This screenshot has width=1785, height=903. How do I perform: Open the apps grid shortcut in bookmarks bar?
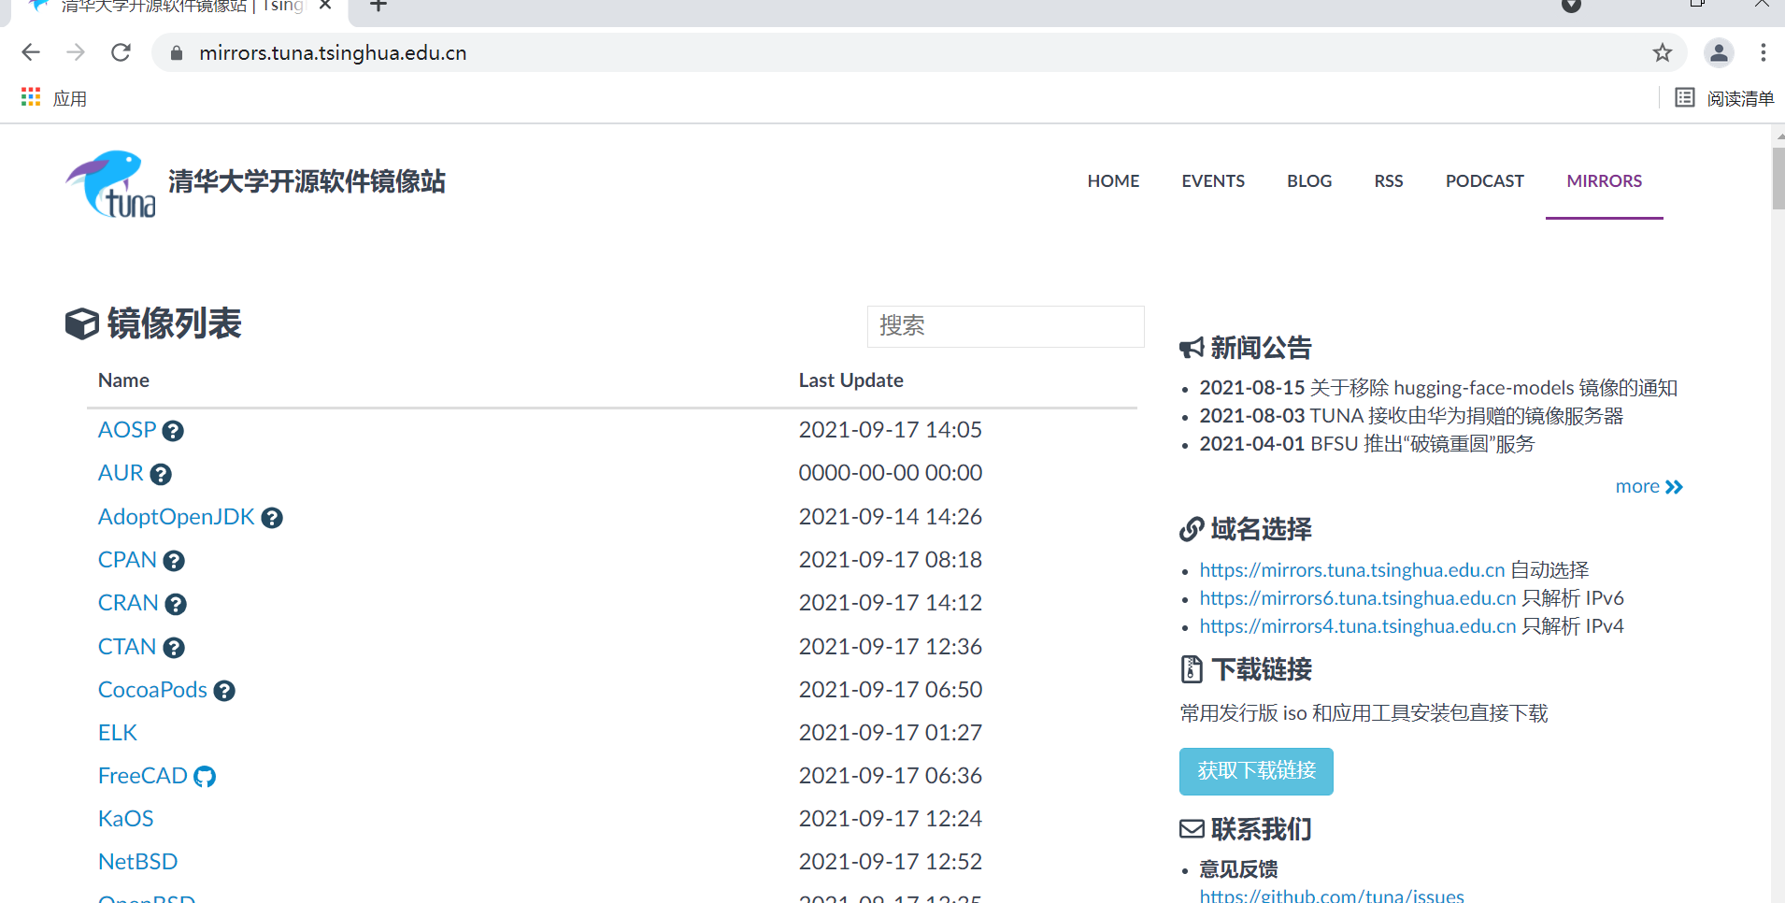pyautogui.click(x=31, y=97)
